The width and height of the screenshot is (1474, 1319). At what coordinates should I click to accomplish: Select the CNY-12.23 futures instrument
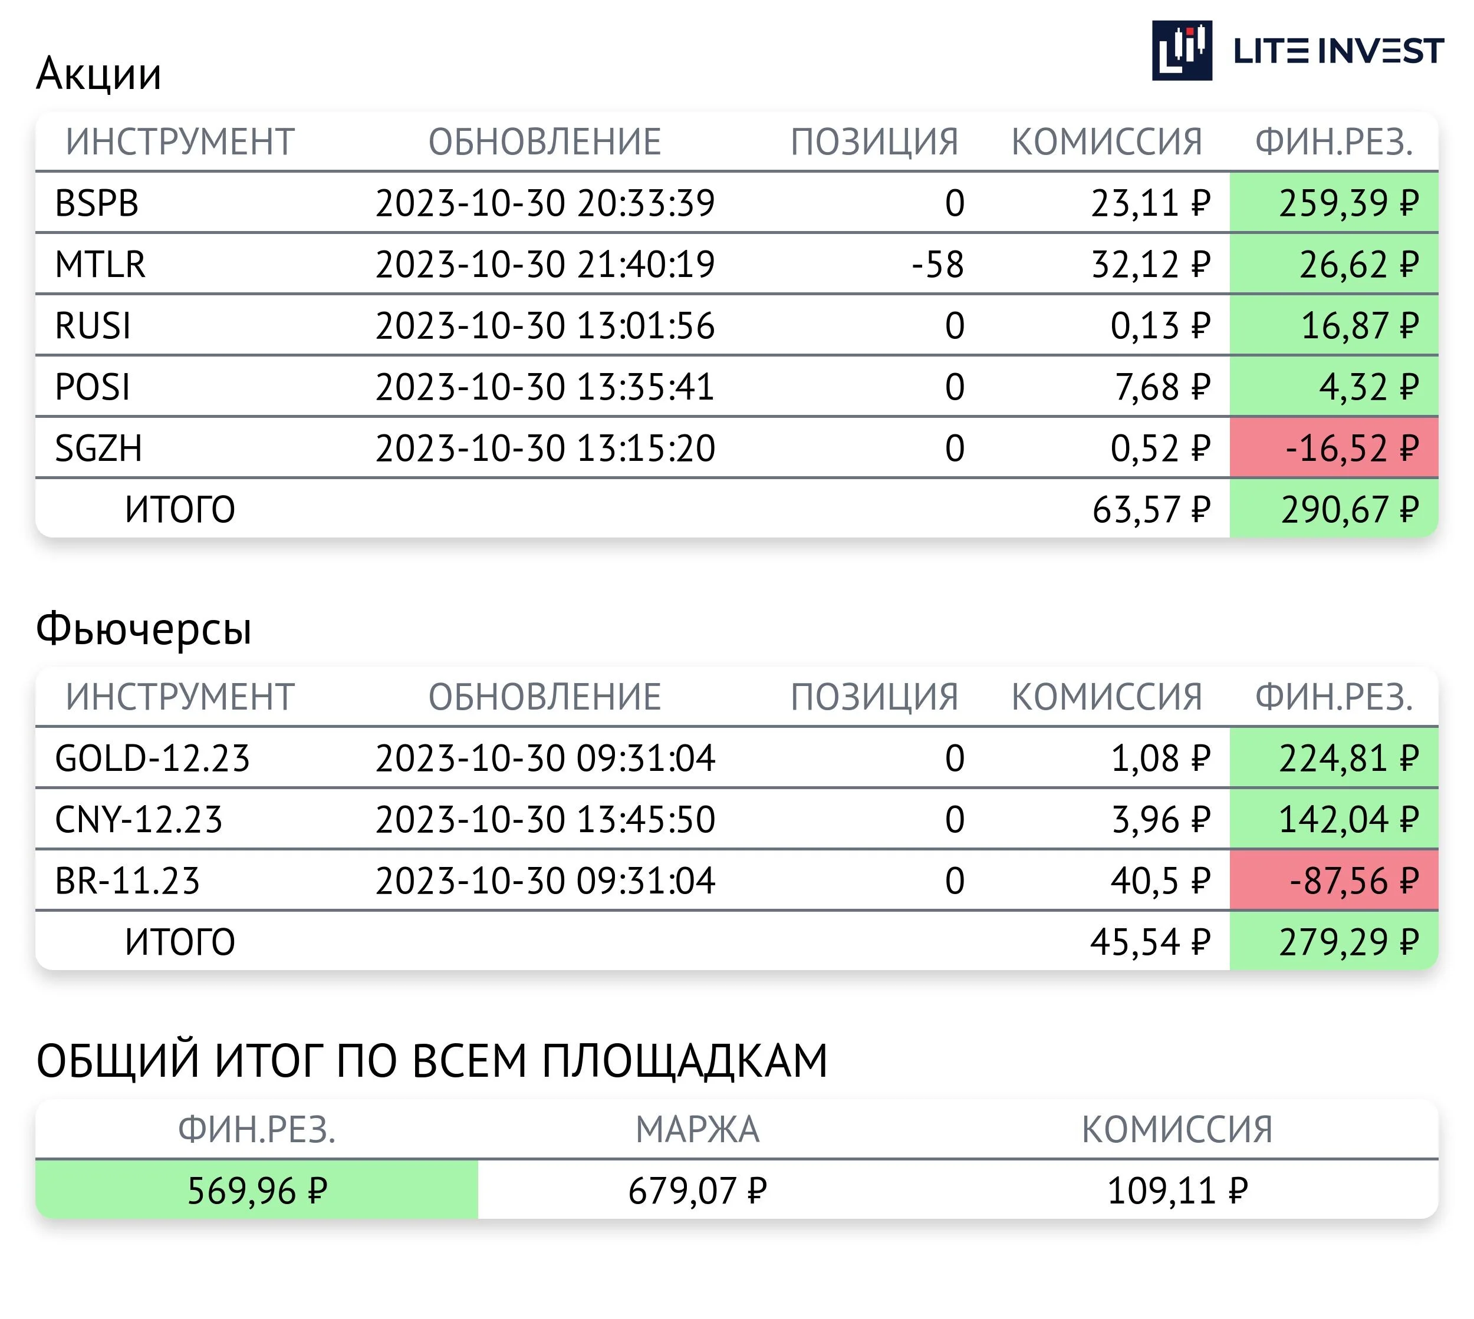[x=139, y=820]
